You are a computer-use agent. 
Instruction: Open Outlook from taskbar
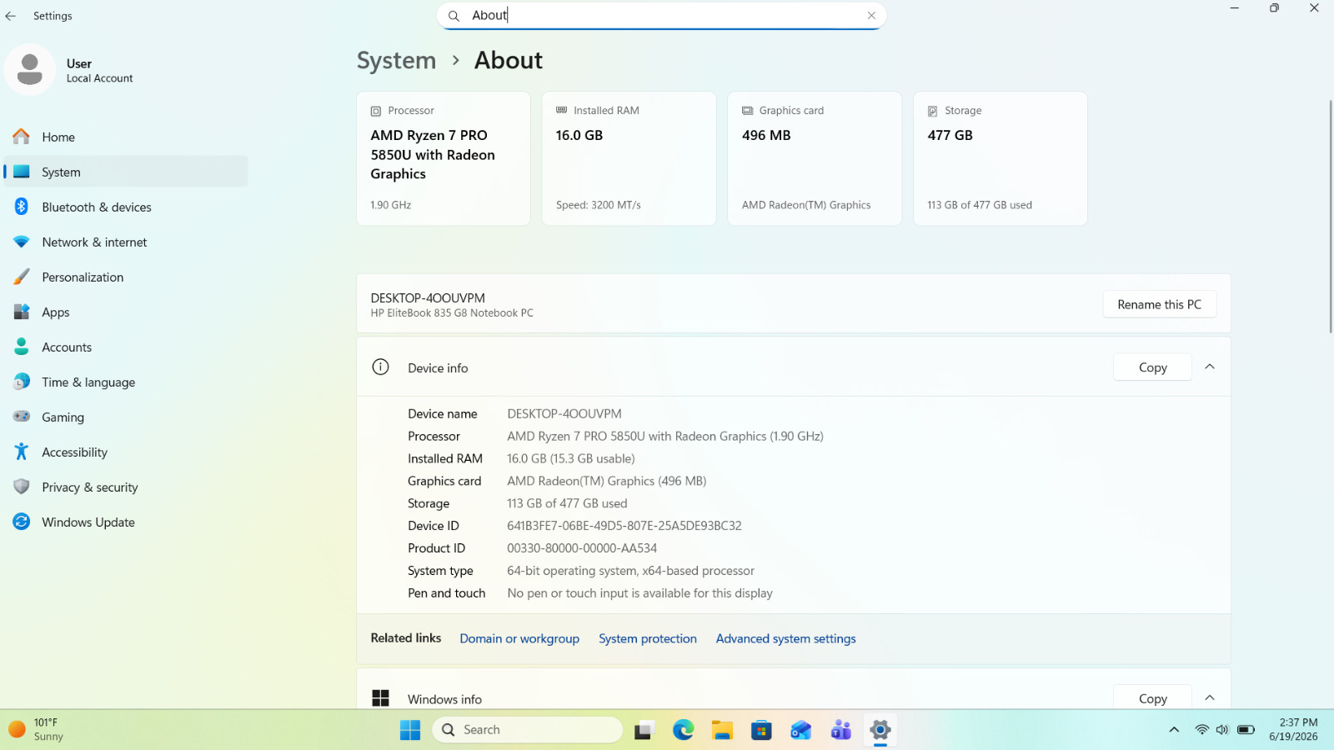pyautogui.click(x=800, y=731)
